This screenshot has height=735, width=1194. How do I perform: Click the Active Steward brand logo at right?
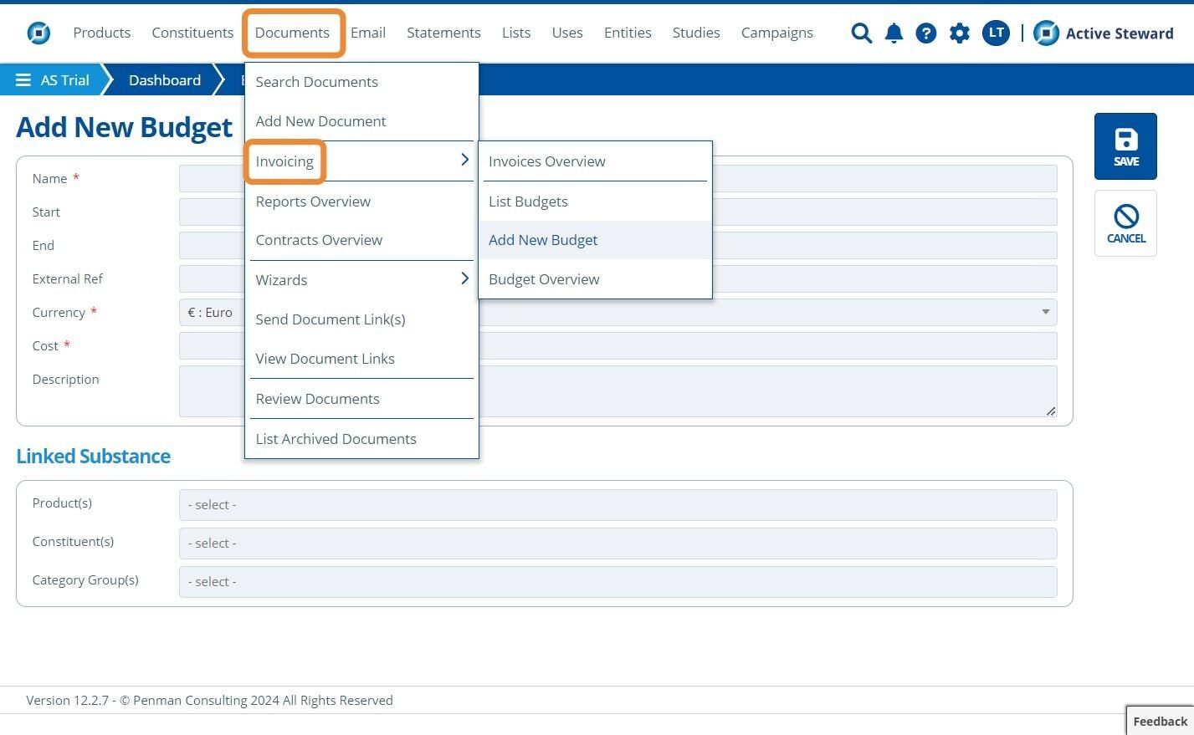[x=1104, y=33]
